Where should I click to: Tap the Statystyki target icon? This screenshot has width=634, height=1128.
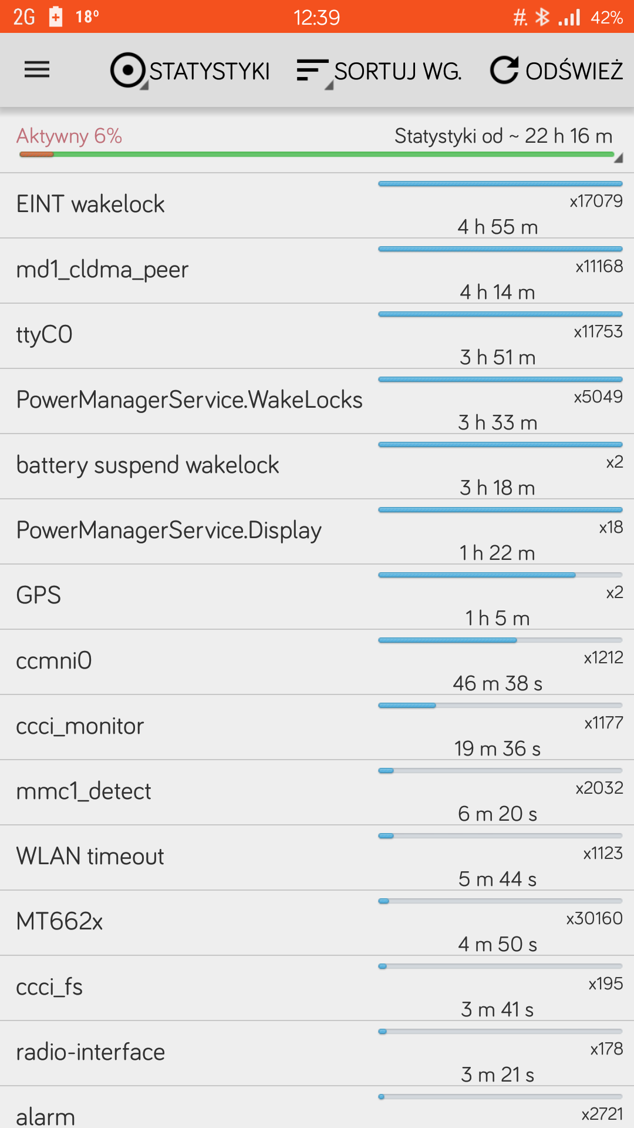(x=127, y=70)
